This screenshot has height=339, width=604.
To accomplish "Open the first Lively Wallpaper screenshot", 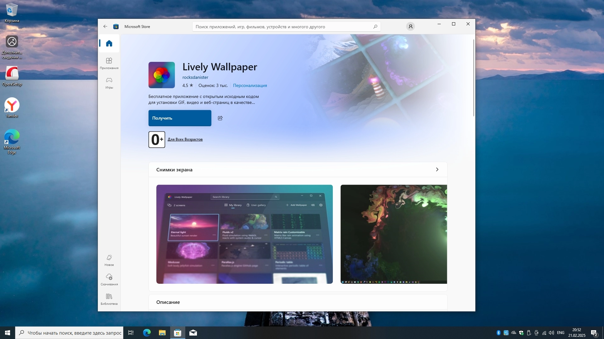I will (244, 234).
